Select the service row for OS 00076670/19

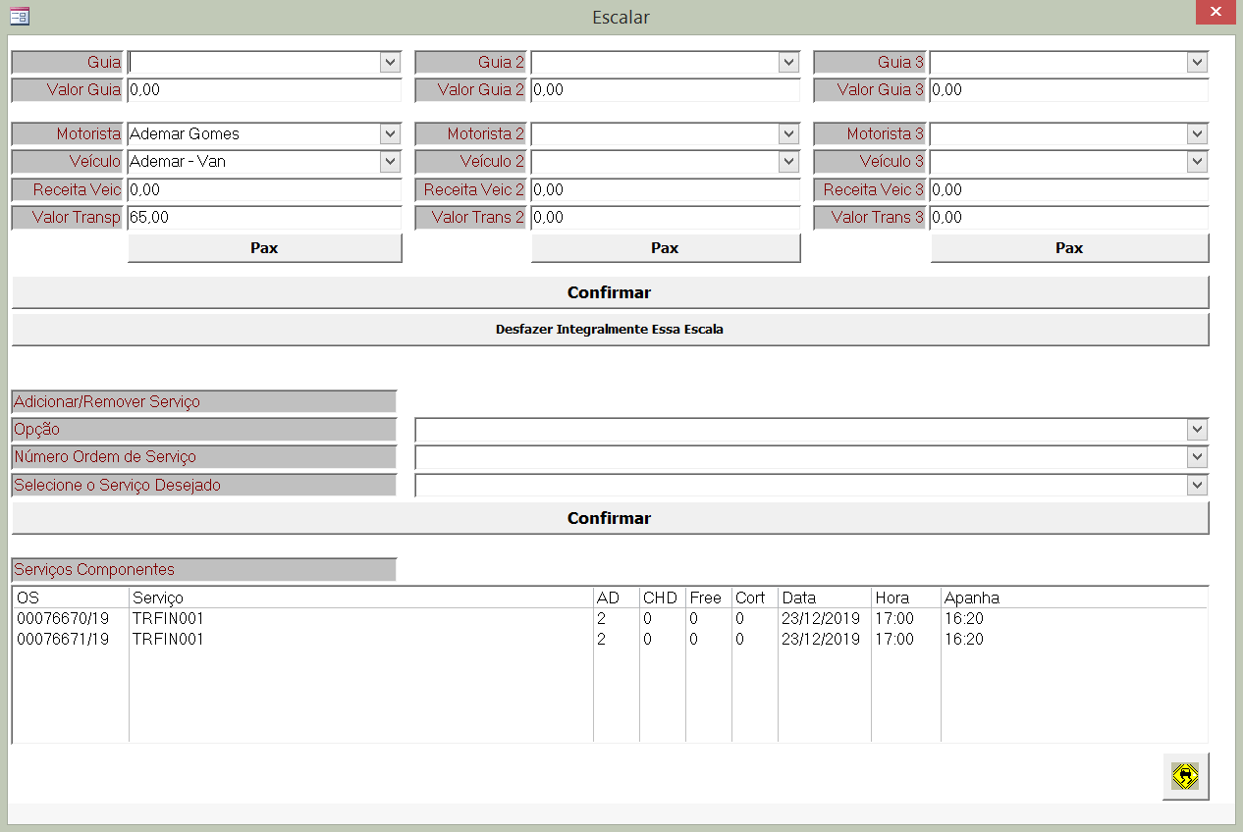[x=295, y=619]
